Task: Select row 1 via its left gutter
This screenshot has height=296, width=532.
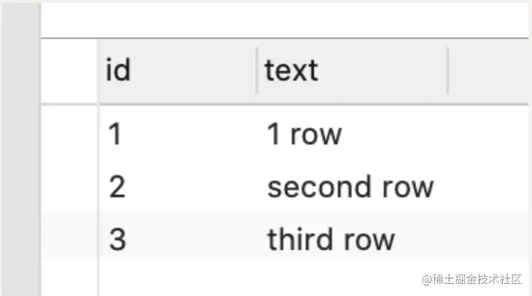Action: [x=70, y=133]
